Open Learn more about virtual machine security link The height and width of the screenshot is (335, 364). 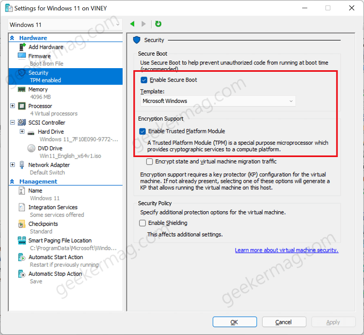(287, 250)
